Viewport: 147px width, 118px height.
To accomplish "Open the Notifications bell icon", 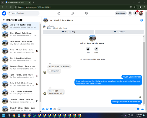I will [x=136, y=13].
